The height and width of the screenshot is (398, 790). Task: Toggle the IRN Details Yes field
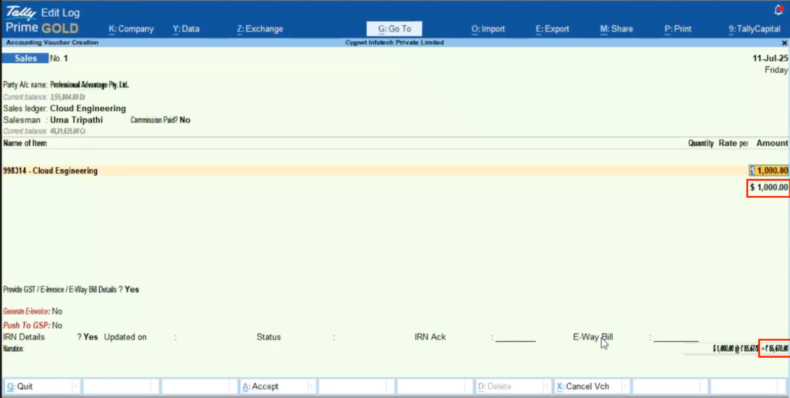coord(90,337)
